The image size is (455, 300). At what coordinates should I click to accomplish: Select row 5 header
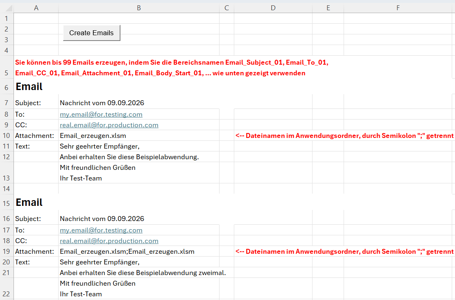click(x=7, y=67)
